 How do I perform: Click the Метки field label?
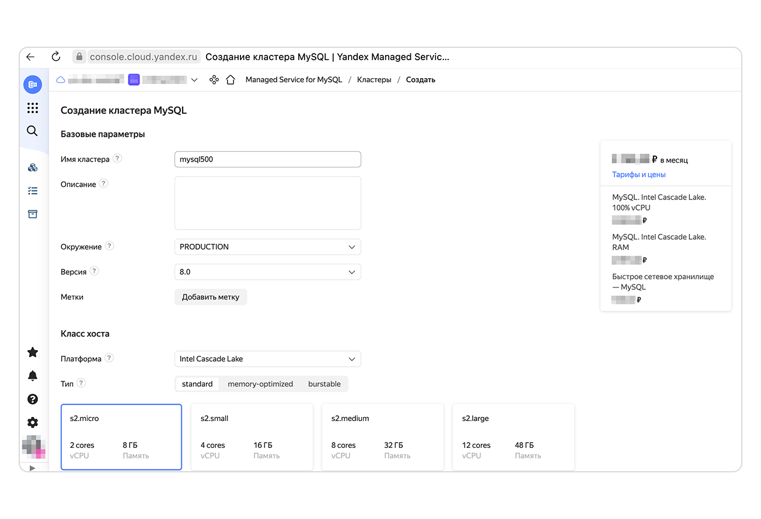[72, 297]
